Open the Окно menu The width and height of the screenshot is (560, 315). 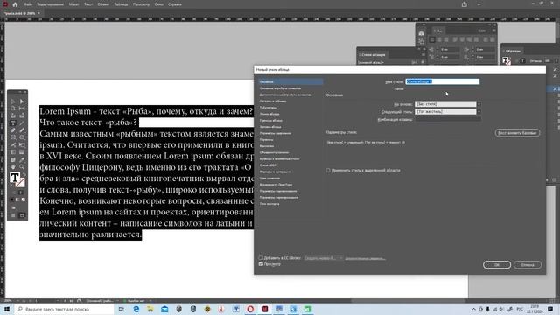coord(159,4)
